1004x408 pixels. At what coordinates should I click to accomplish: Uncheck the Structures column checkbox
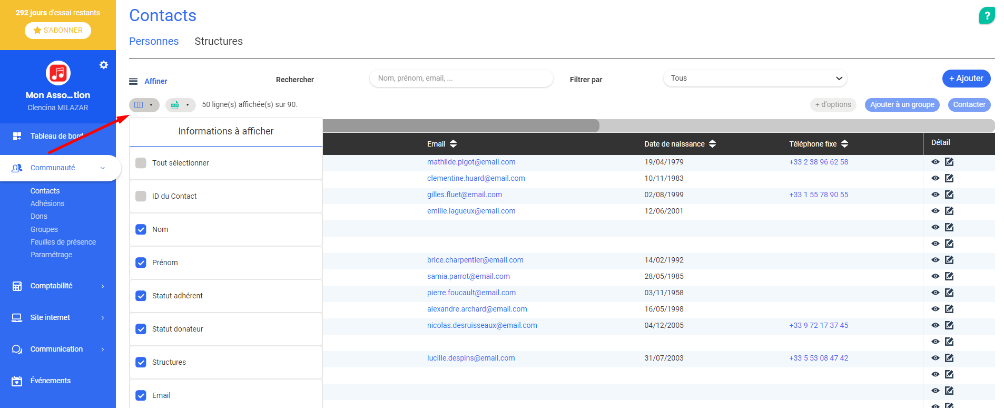point(141,362)
